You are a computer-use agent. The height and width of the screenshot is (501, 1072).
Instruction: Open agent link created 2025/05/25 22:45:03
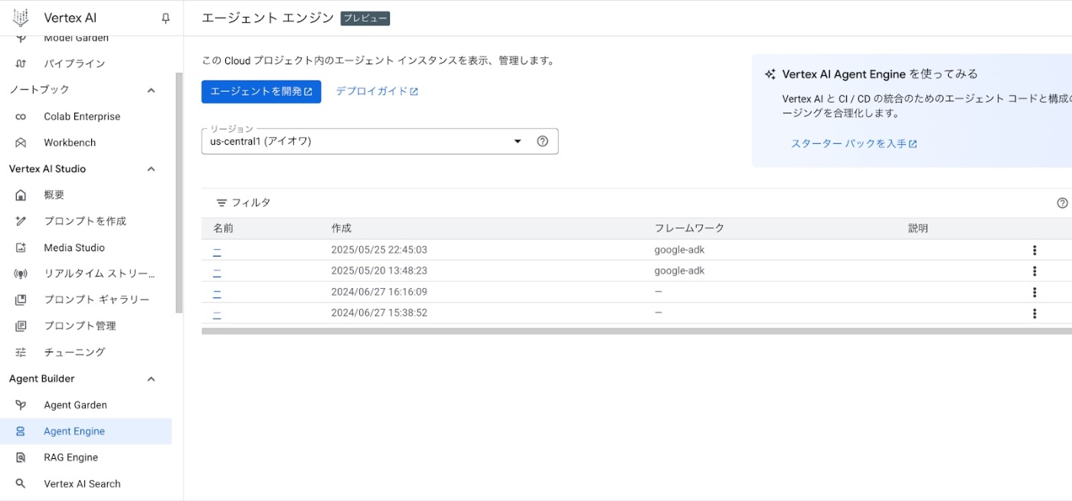click(217, 250)
